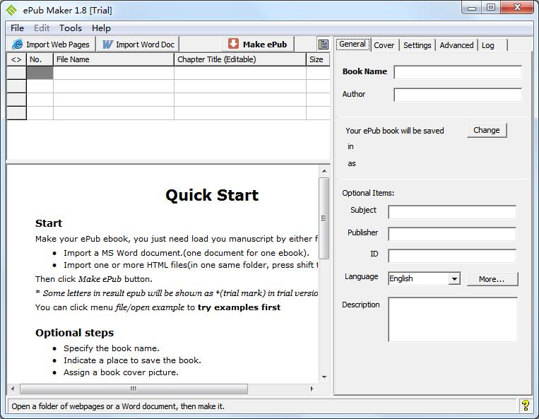Toggle the list layout panel icon
The image size is (539, 419).
click(323, 45)
